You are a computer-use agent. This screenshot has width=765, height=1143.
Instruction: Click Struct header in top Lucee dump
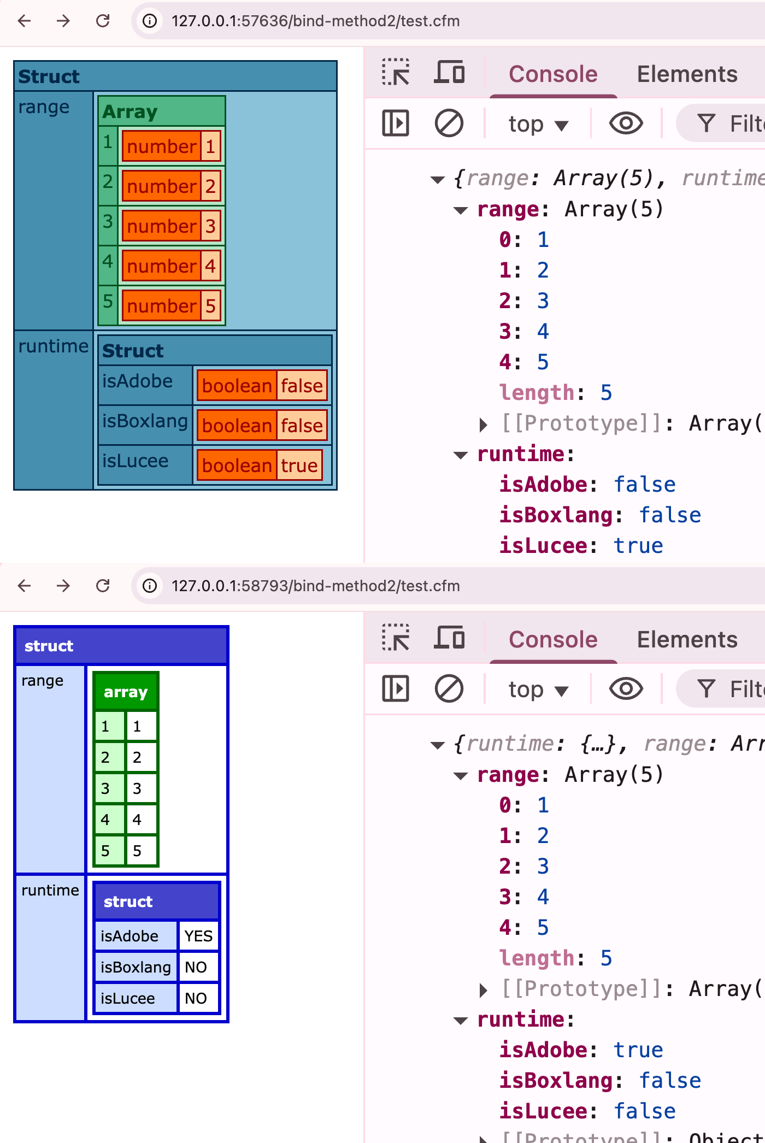coord(175,76)
